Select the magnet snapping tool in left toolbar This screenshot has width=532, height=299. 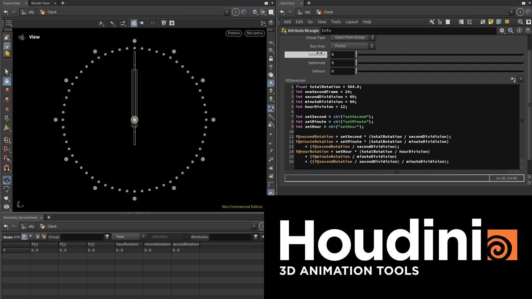pyautogui.click(x=7, y=168)
